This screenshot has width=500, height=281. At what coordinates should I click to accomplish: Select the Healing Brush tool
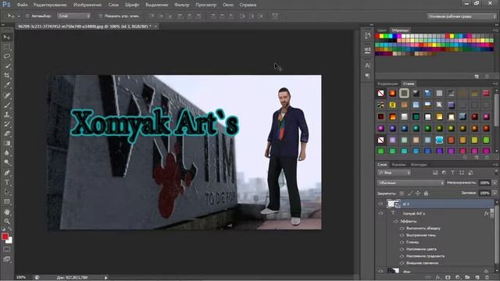7,95
